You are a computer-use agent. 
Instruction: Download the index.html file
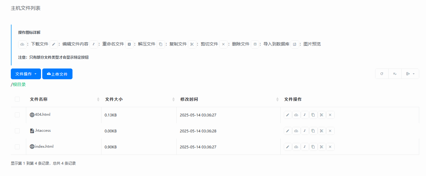[x=296, y=147]
